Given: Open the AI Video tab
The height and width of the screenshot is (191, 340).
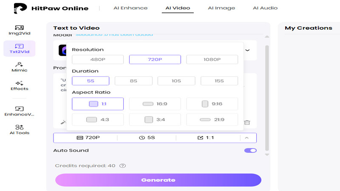Looking at the screenshot, I should [178, 8].
